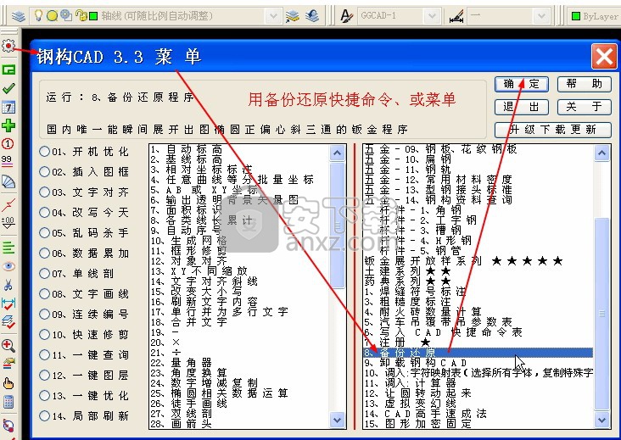
Task: Toggle the layer on/off light bulb
Action: (38, 15)
